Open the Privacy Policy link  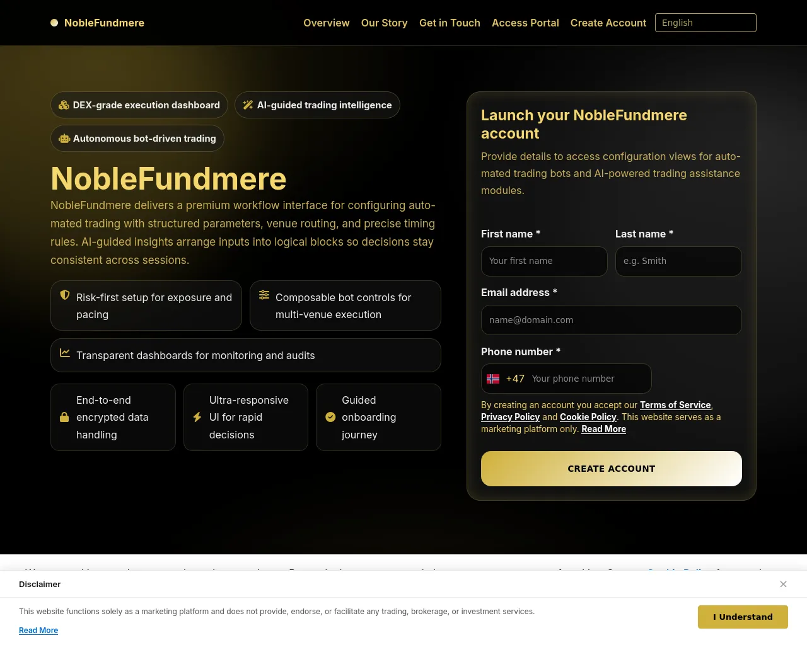[x=510, y=417]
